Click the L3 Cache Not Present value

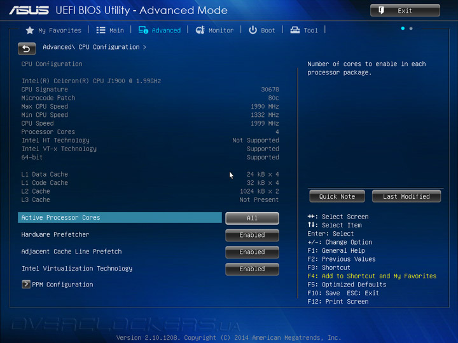pyautogui.click(x=259, y=200)
